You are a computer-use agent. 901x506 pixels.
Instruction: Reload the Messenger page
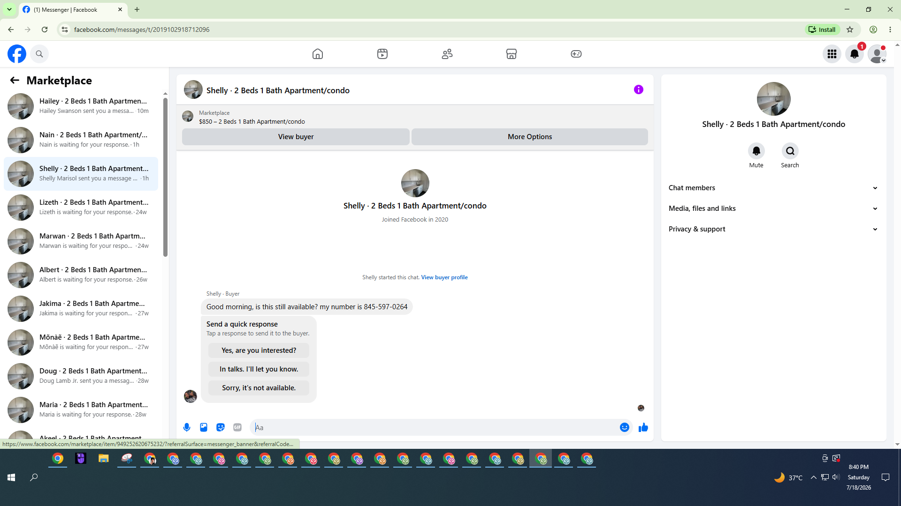point(45,30)
